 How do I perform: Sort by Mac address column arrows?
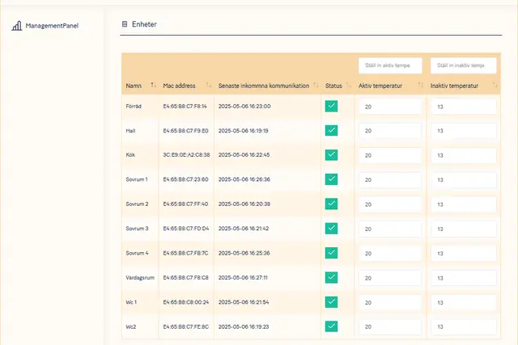[x=209, y=85]
